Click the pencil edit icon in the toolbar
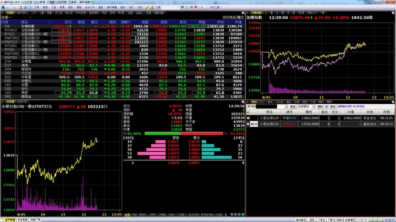Image resolution: width=396 pixels, height=222 pixels. coord(147,7)
